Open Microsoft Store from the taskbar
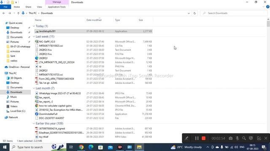Screen dimensions: 270x151 coord(100,147)
